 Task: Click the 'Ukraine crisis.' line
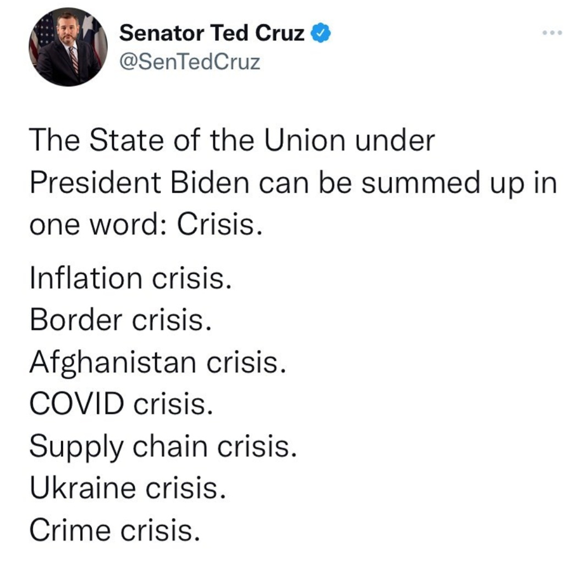point(128,488)
